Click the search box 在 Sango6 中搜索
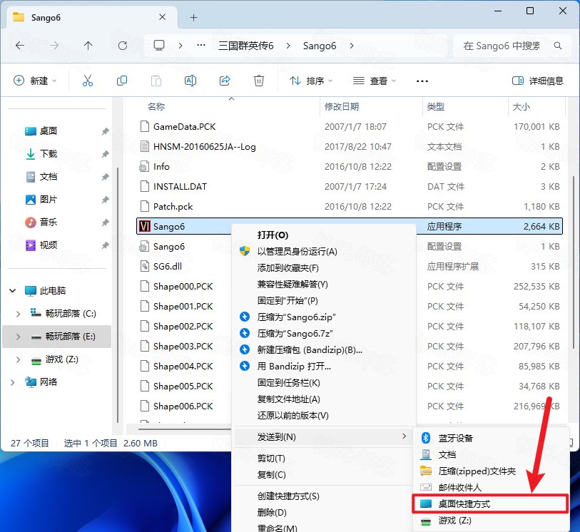The width and height of the screenshot is (580, 532). pyautogui.click(x=513, y=46)
